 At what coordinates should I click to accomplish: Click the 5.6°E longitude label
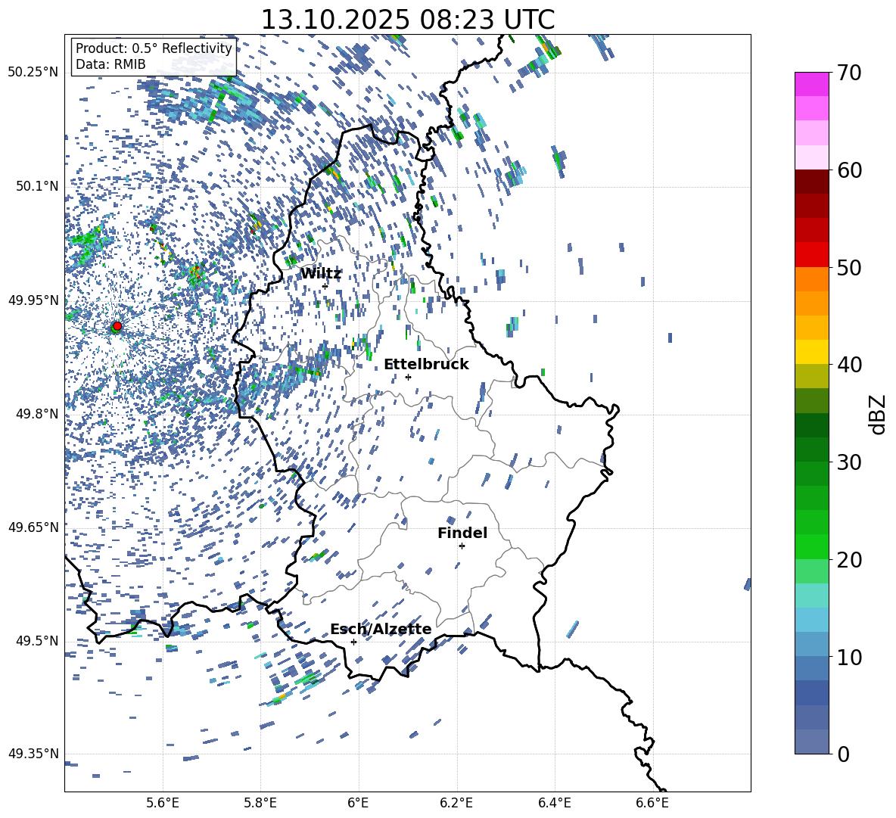[x=163, y=803]
